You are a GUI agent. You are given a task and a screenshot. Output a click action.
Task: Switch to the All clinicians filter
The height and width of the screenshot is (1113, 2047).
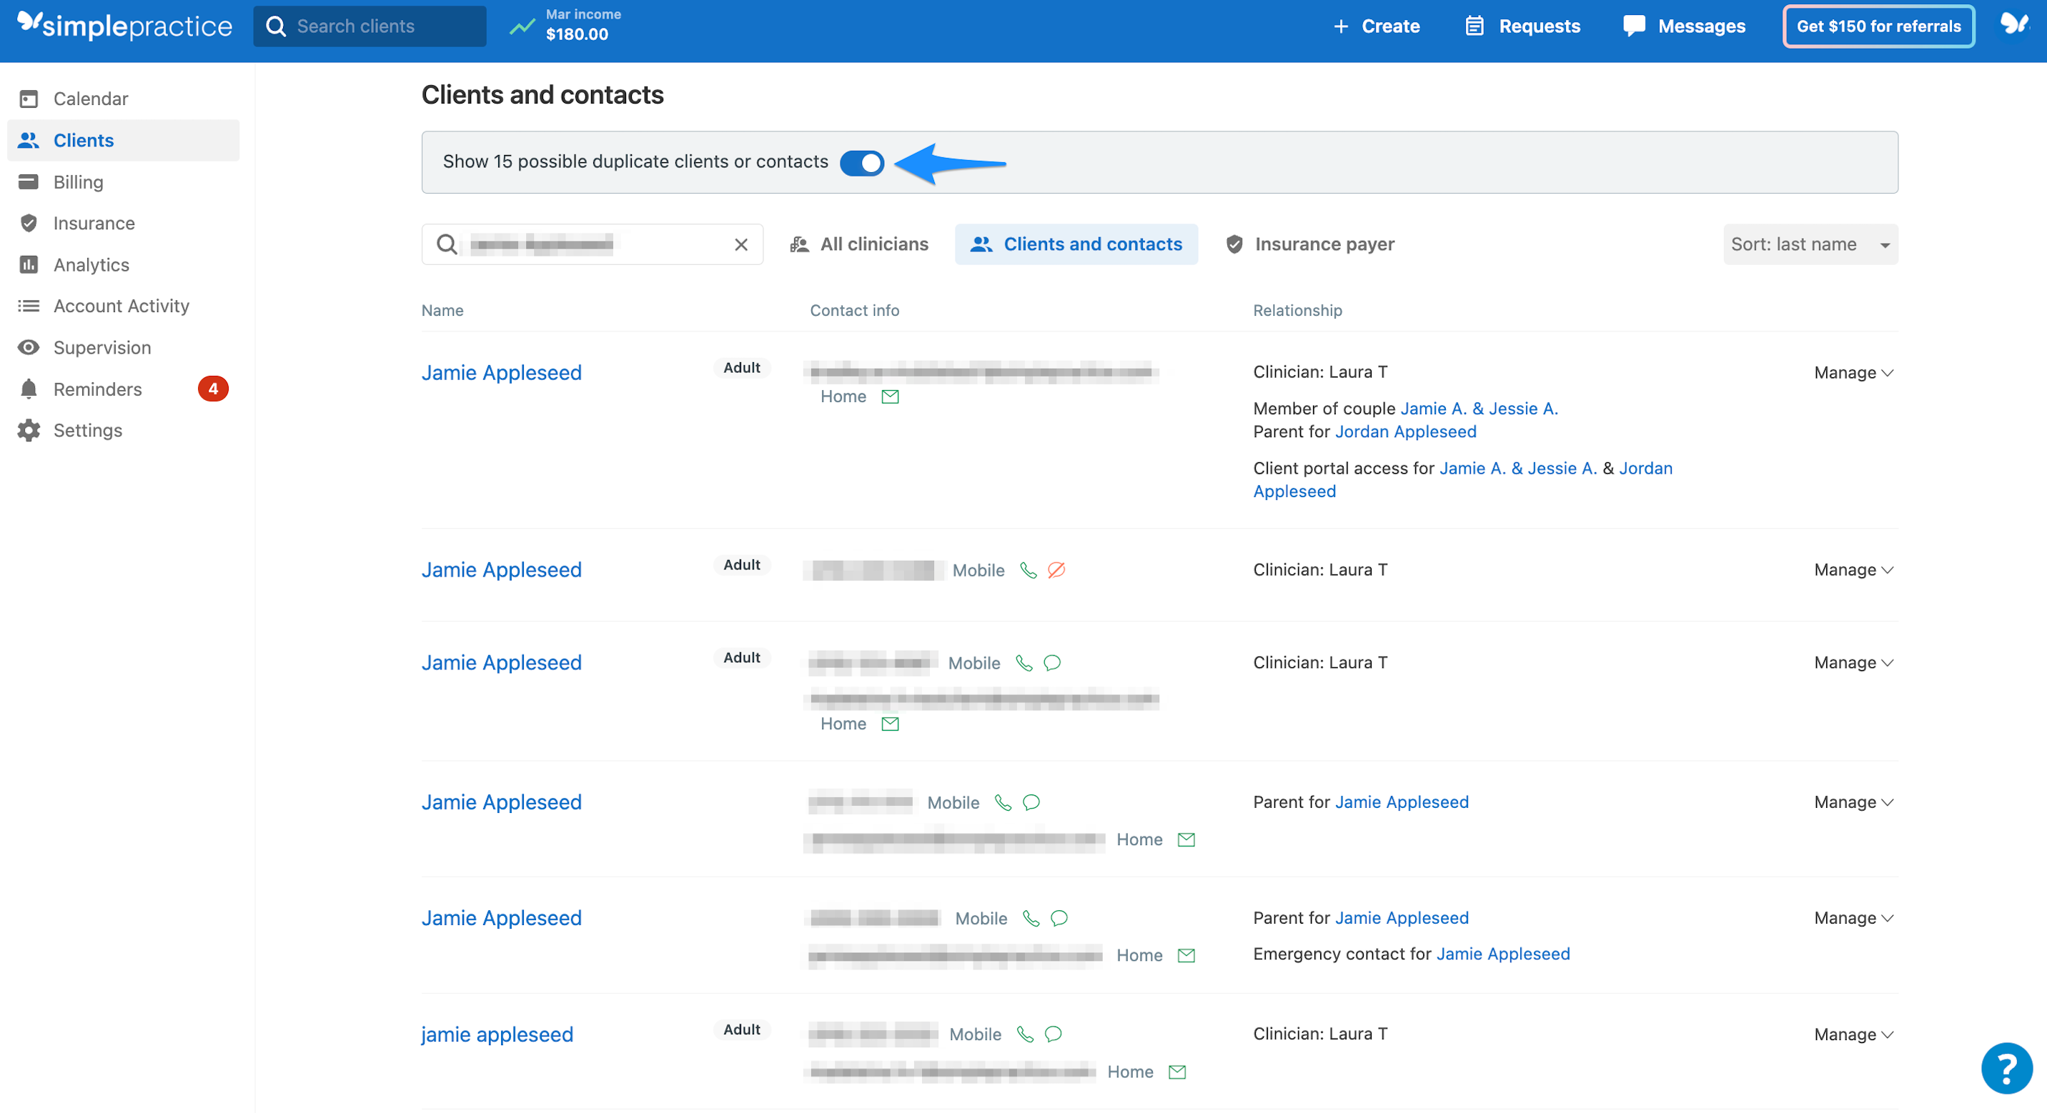point(874,244)
